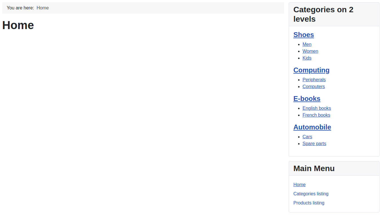Image resolution: width=381 pixels, height=215 pixels.
Task: Click Home in the Main Menu
Action: (299, 184)
